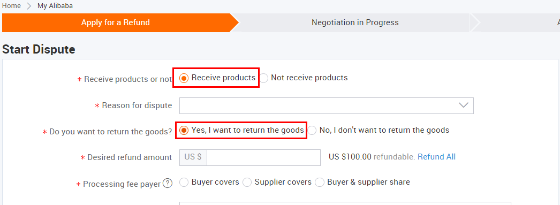Click the text box below Processing fee payer

pyautogui.click(x=345, y=203)
